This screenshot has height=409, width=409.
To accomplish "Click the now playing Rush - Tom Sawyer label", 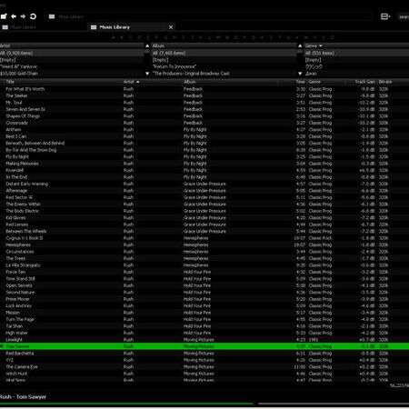I will [23, 397].
